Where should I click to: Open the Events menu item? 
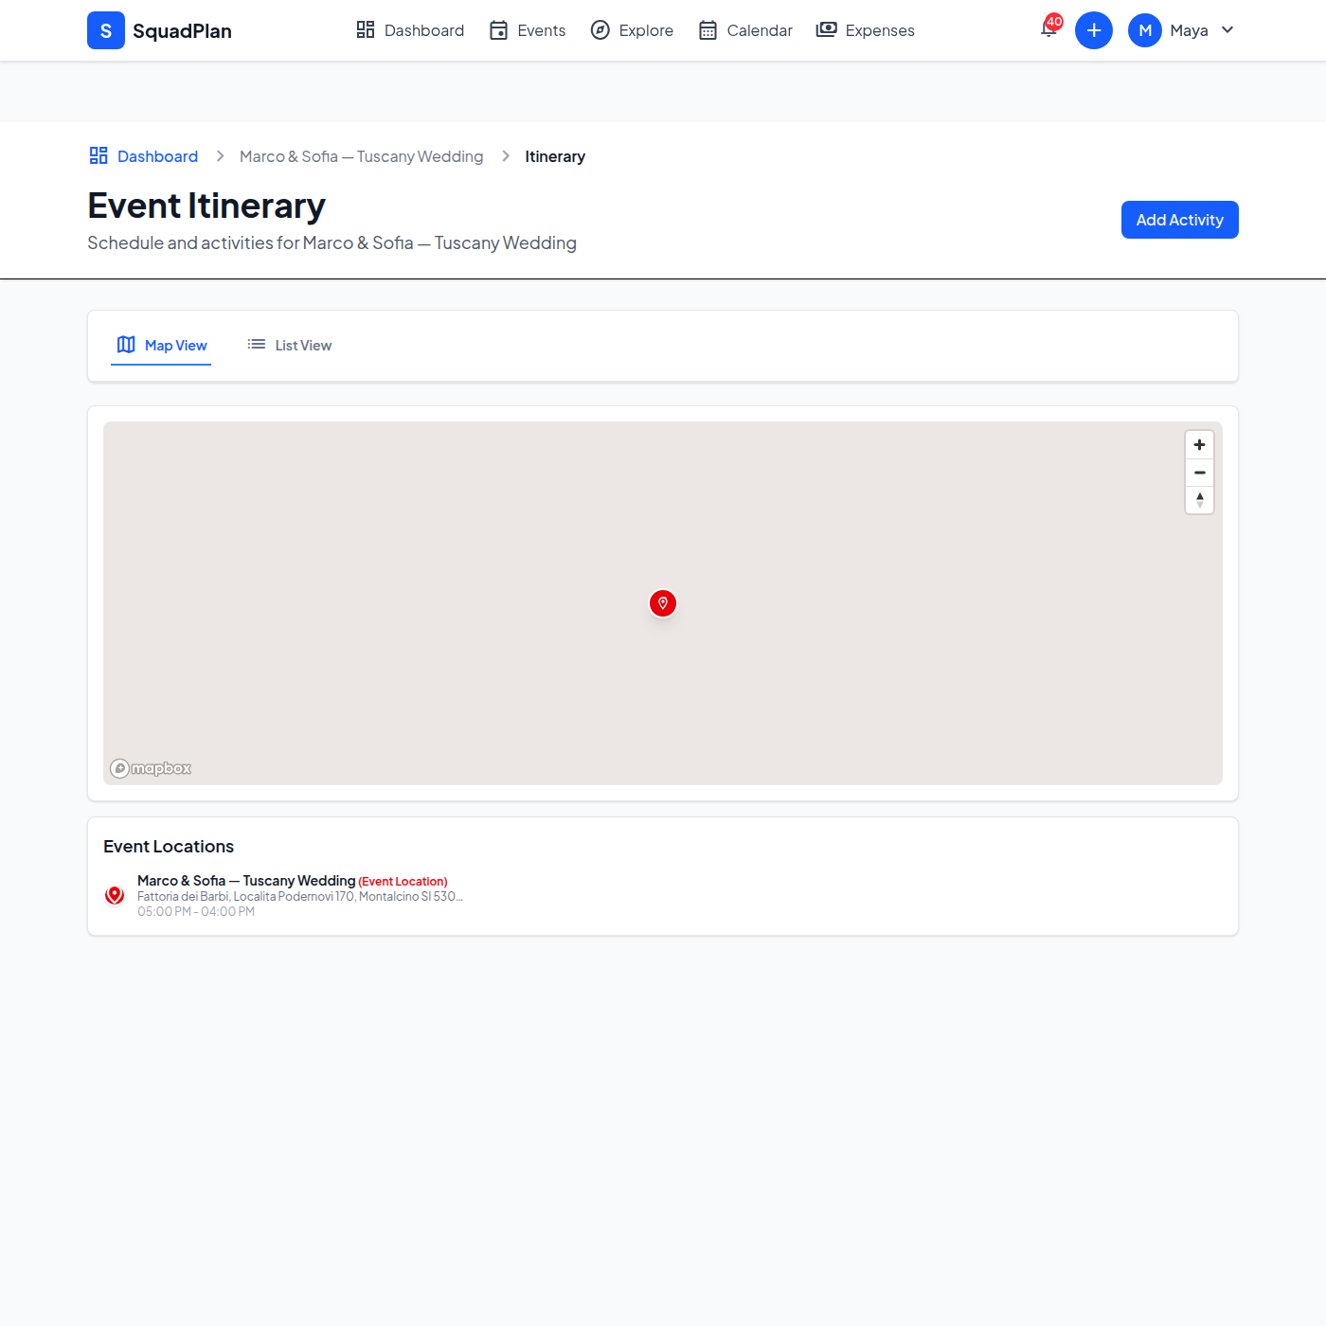528,30
